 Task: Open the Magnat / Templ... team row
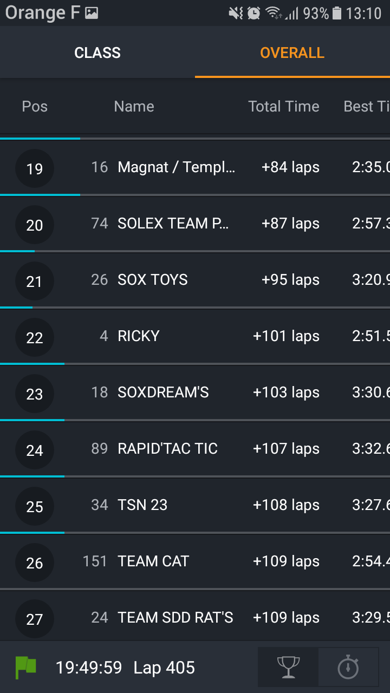click(195, 168)
